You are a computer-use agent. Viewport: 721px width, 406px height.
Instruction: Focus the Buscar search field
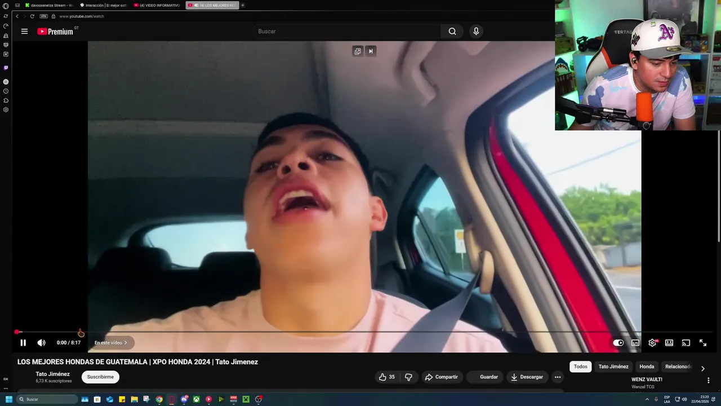click(x=346, y=32)
